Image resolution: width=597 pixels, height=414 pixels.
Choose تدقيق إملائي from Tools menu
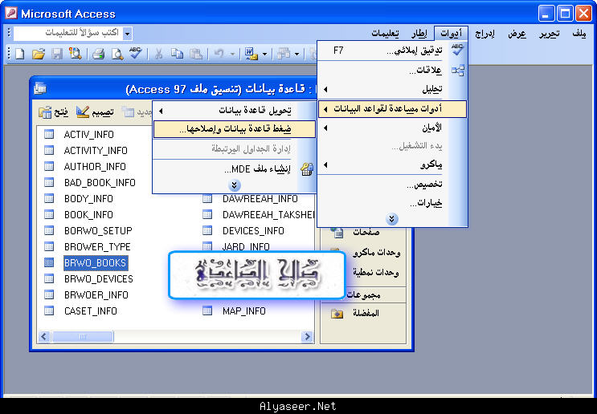coord(393,51)
